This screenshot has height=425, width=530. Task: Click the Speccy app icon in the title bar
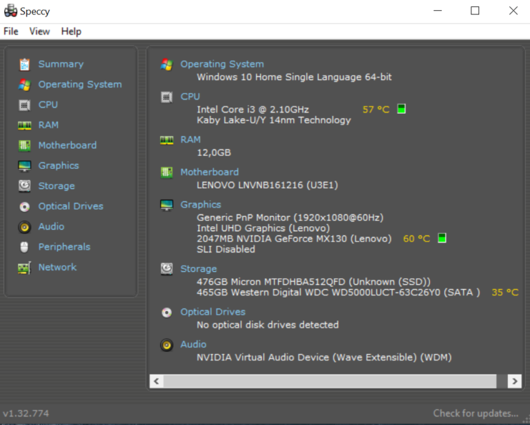pyautogui.click(x=10, y=11)
